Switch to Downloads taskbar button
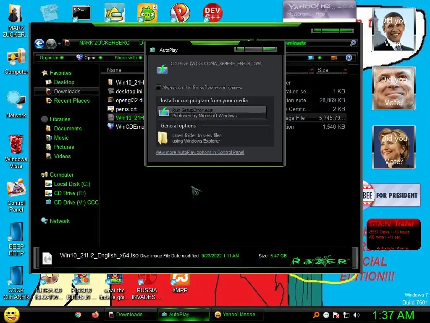 pos(131,315)
